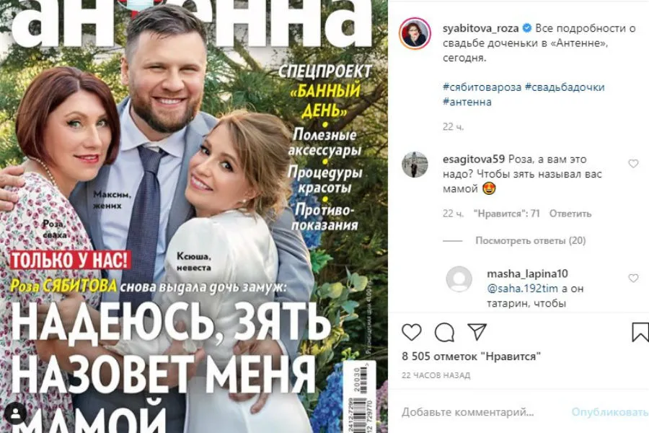The image size is (649, 433).
Task: Follow the #свадьбадочки hashtag link
Action: coord(565,87)
